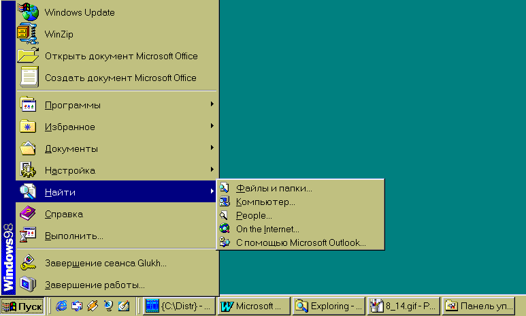Viewport: 526px width, 316px height.
Task: Click the notepad icon for Создать документ Microsoft Office
Action: click(x=29, y=77)
